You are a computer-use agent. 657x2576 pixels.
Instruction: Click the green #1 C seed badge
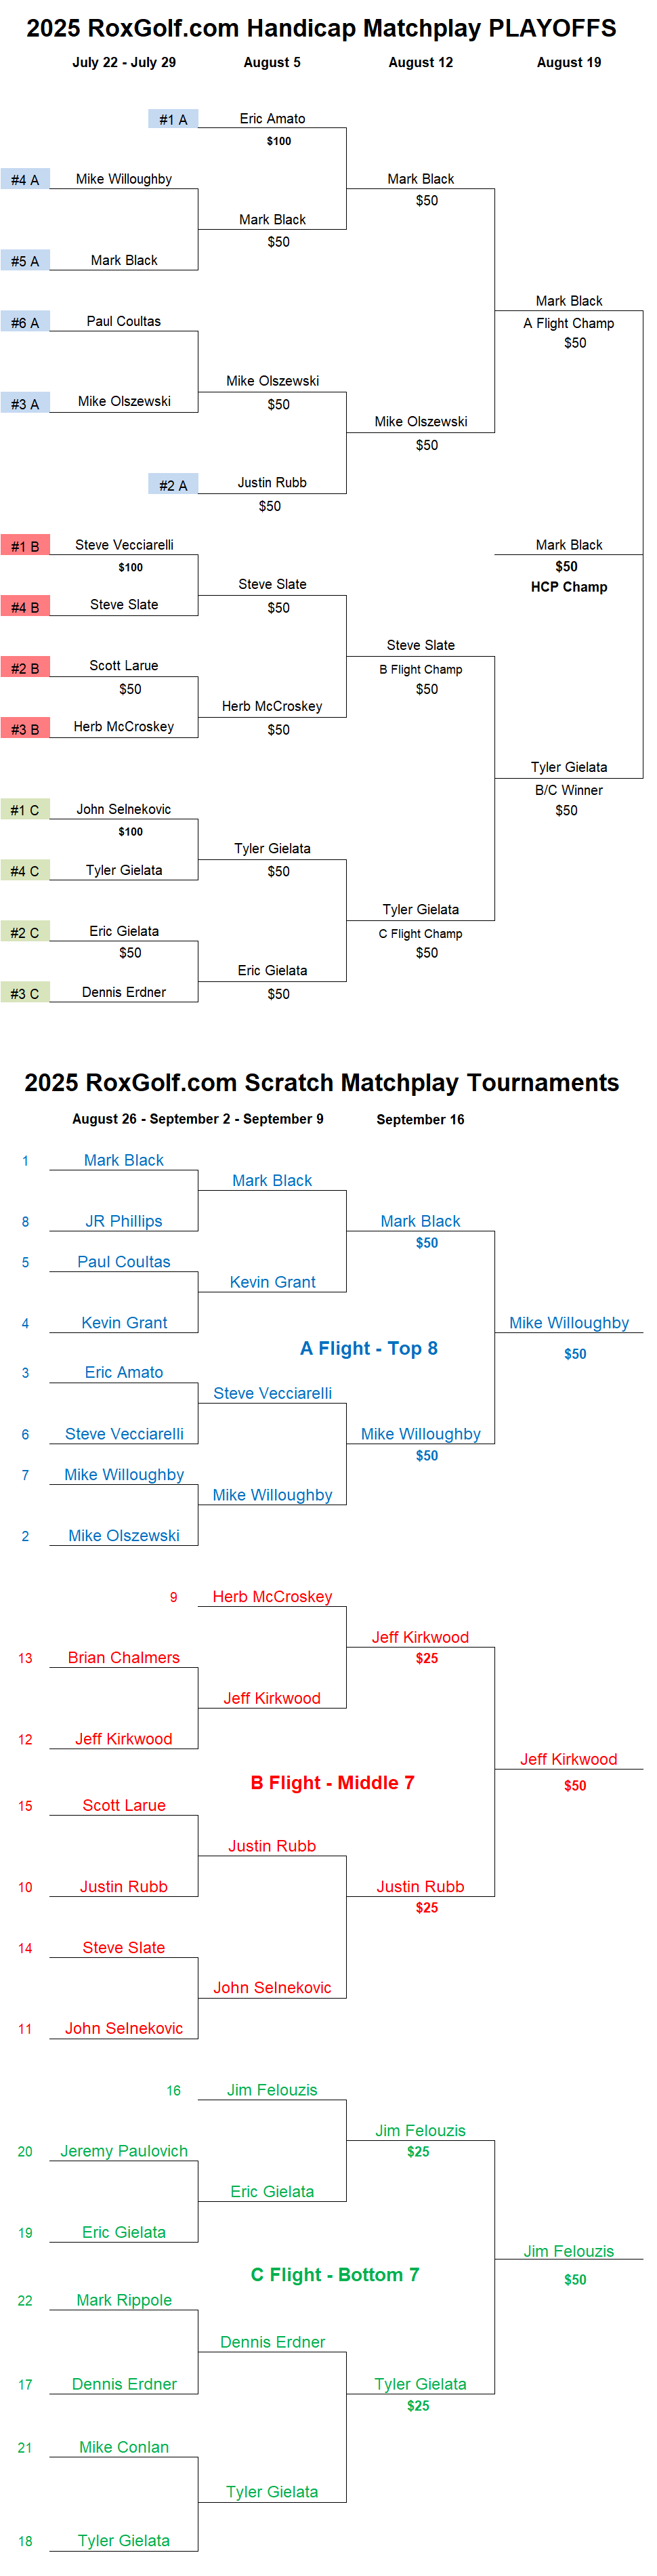point(25,810)
